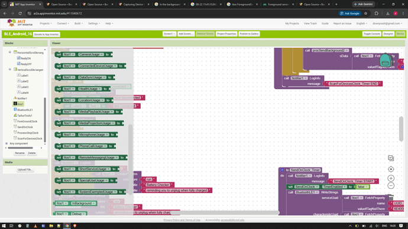Zoom out with the minus icon
The width and height of the screenshot is (408, 229).
click(x=391, y=186)
